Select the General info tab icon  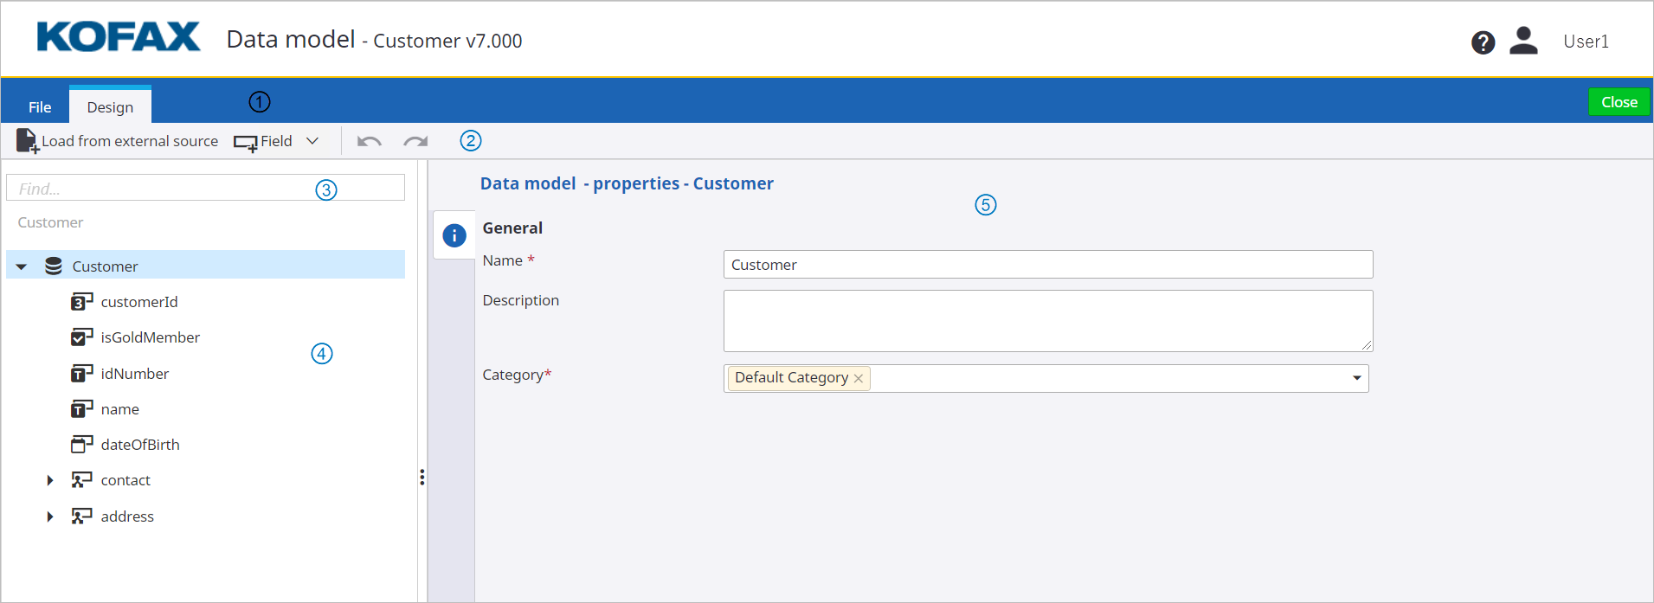[x=454, y=235]
